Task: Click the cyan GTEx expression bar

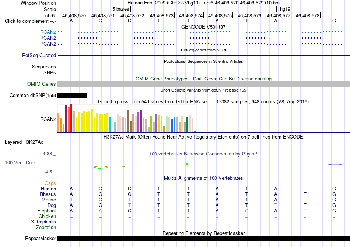Action: [x=110, y=124]
